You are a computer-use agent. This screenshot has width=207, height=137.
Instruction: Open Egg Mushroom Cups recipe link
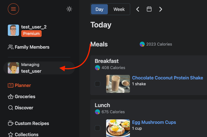[154, 122]
